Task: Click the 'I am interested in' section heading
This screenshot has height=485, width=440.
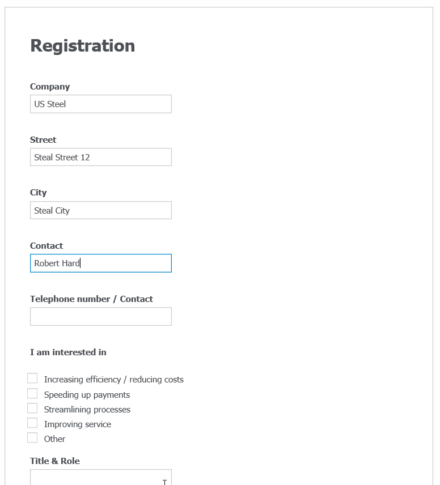Action: [x=67, y=352]
